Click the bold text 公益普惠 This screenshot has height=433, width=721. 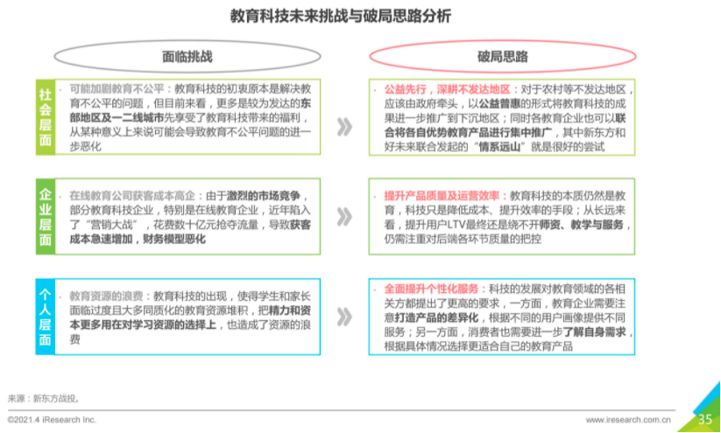500,103
